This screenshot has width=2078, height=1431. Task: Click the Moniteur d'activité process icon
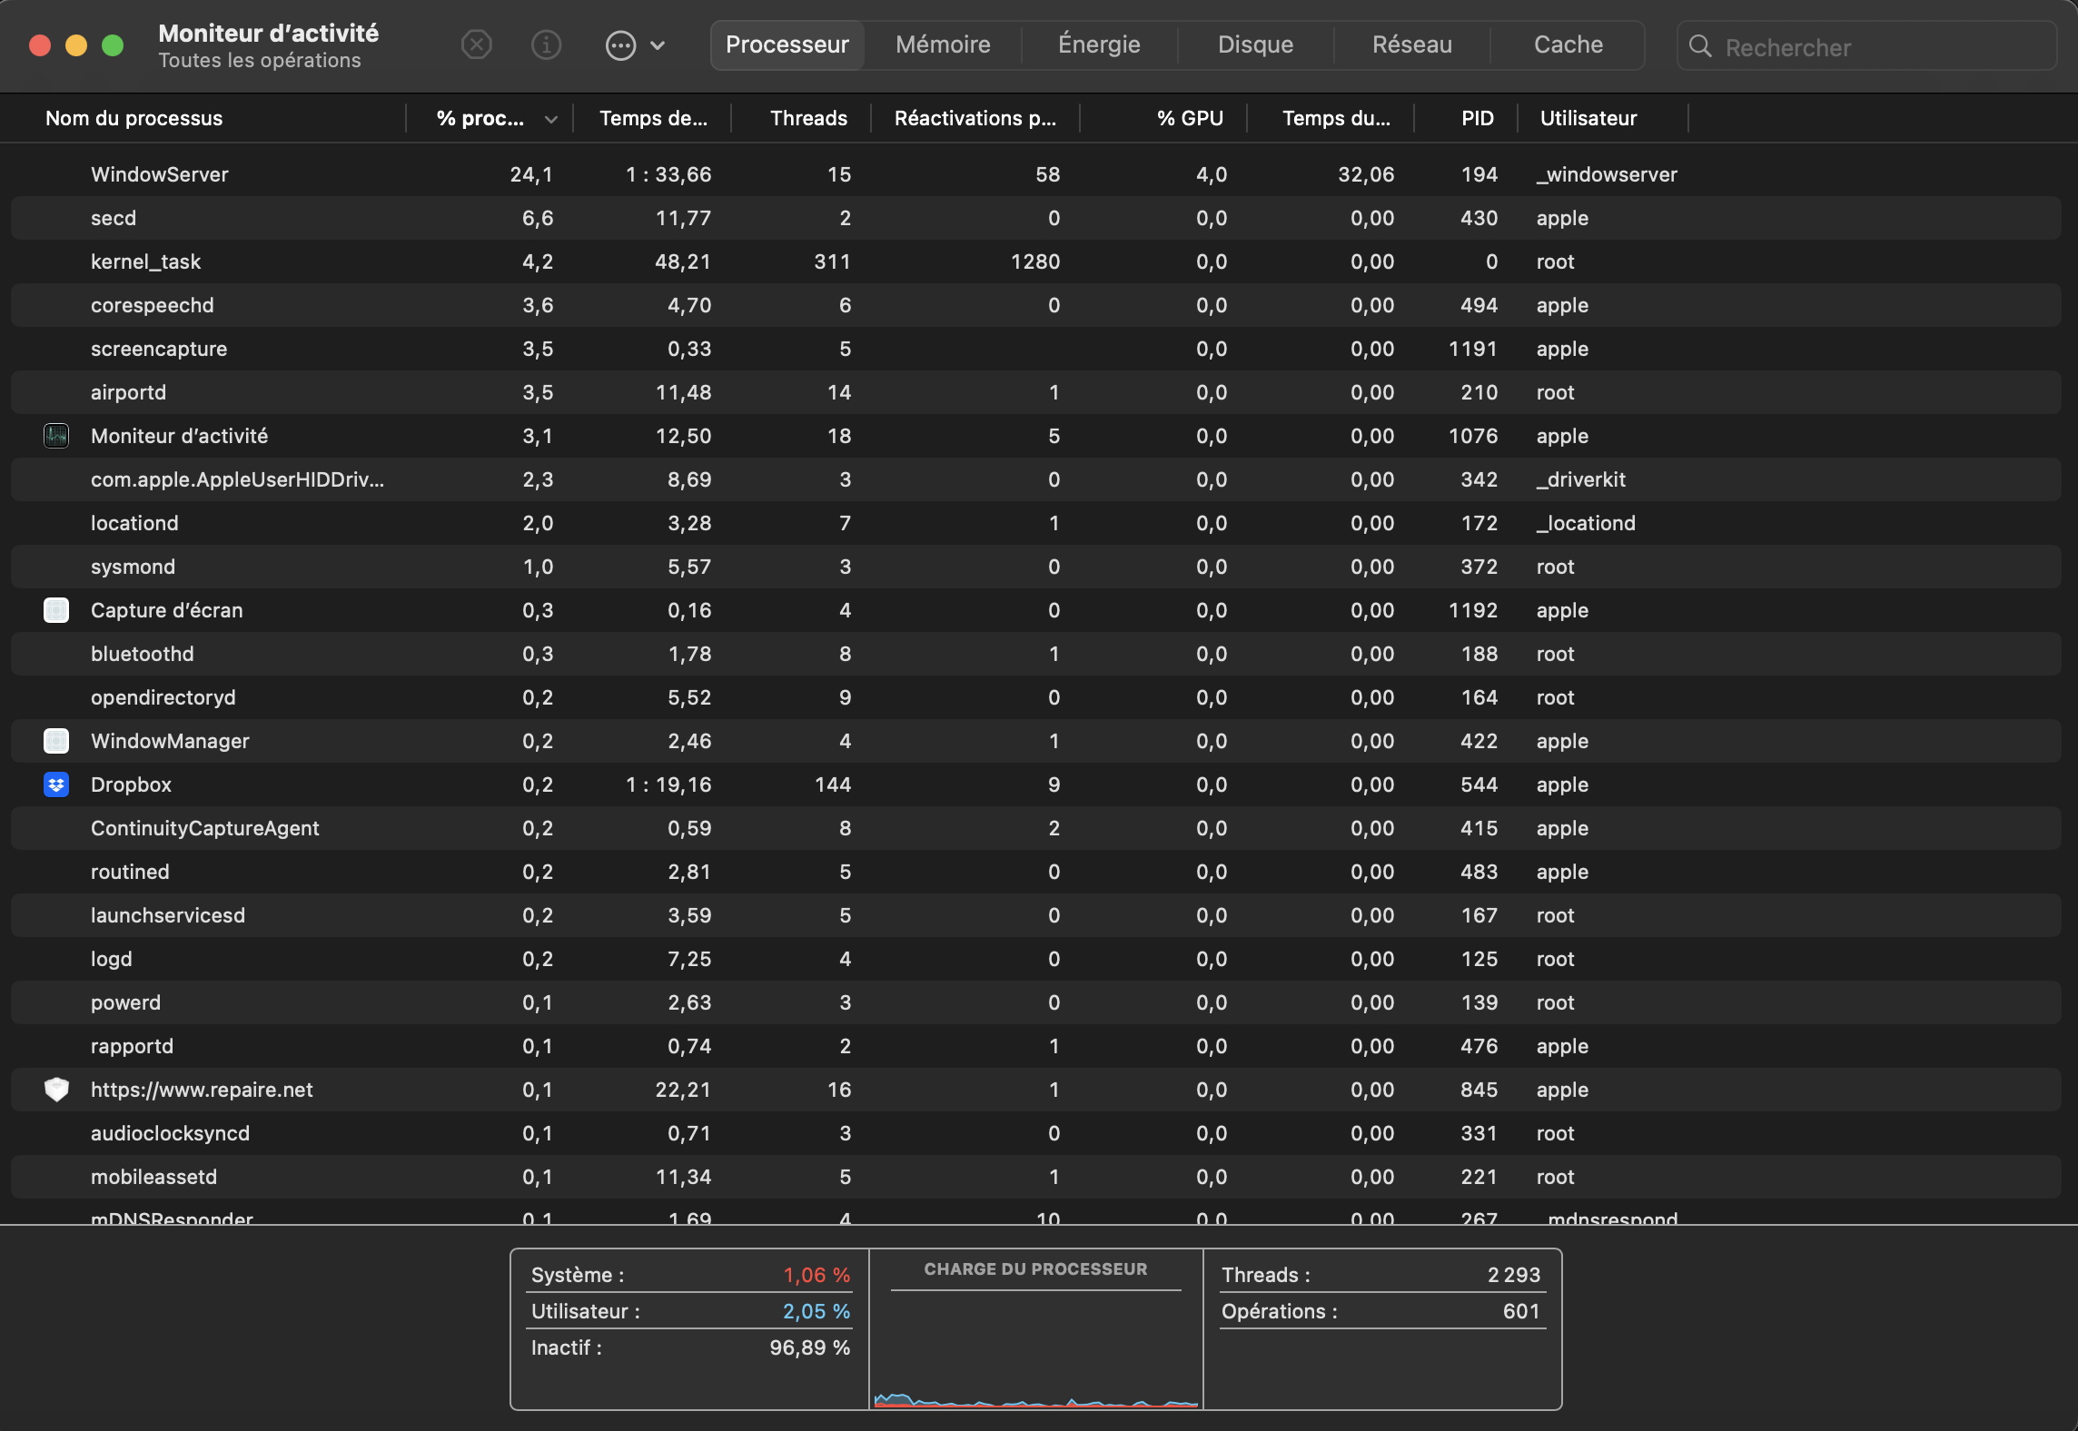click(x=56, y=436)
